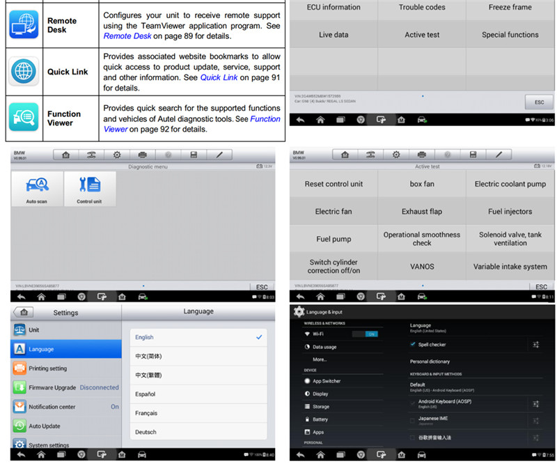Viewport: 557px width, 466px height.
Task: Click the Printing setting icon in Settings
Action: pyautogui.click(x=19, y=368)
